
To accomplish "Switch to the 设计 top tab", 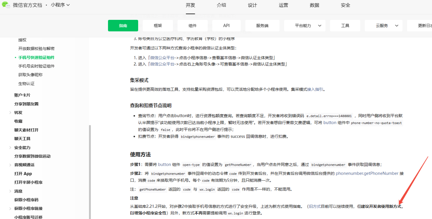I will pyautogui.click(x=252, y=5).
